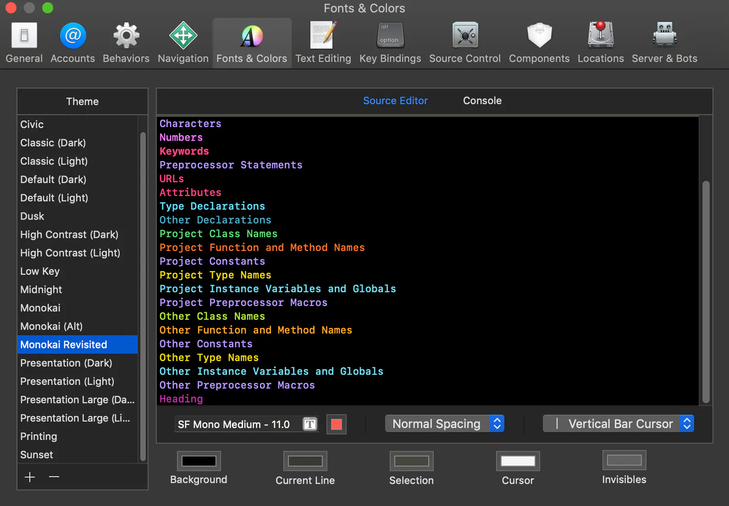Select the Low Key theme
Image resolution: width=729 pixels, height=506 pixels.
coord(77,271)
